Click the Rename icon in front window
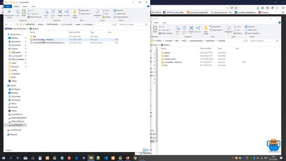 67,12
